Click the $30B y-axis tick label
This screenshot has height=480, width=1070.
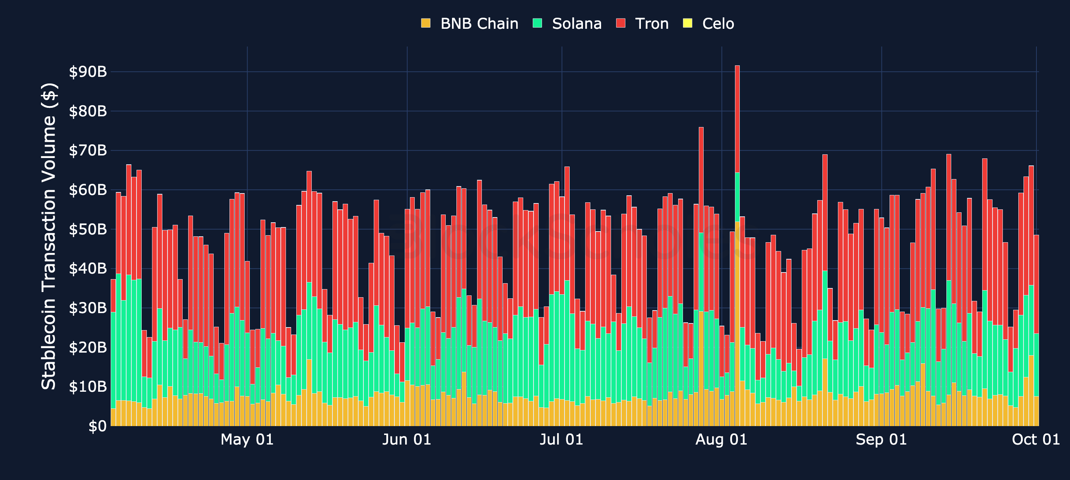(x=88, y=308)
